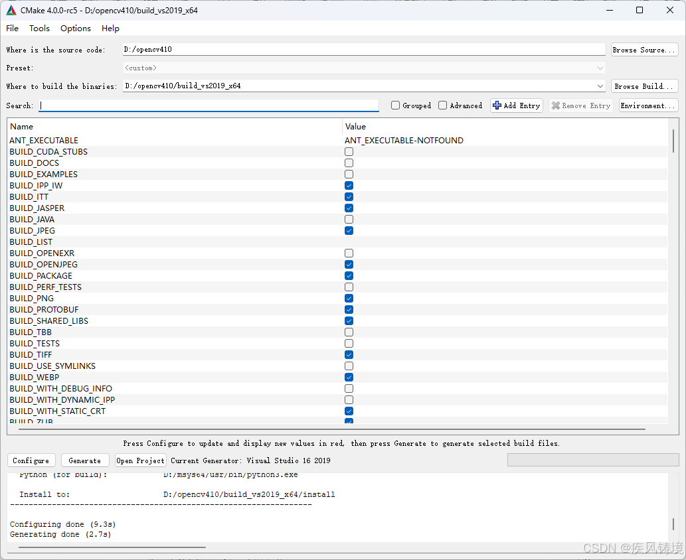The height and width of the screenshot is (560, 686).
Task: Toggle BUILD_PROTOBUF checkbox
Action: click(349, 309)
